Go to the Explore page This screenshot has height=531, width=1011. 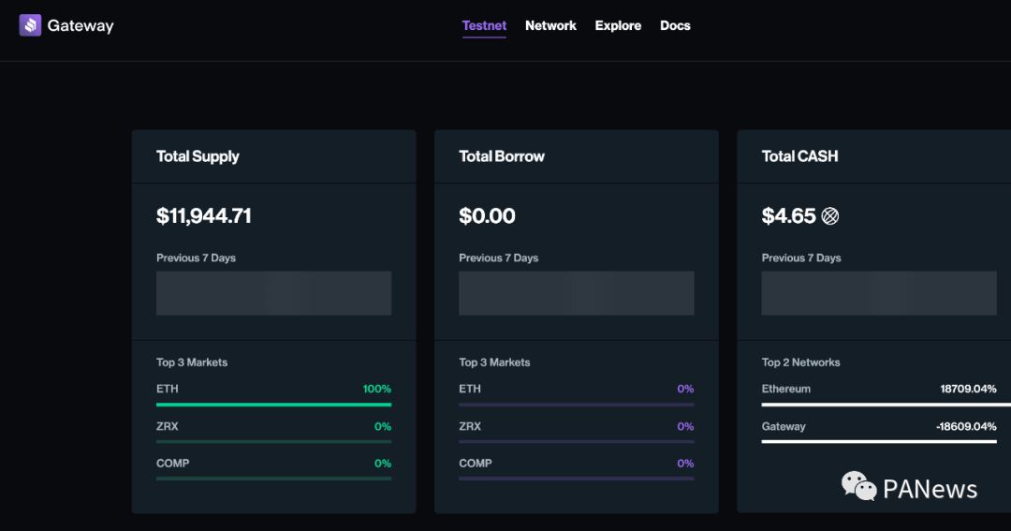(x=618, y=26)
